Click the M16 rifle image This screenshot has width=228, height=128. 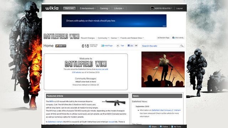click(x=114, y=102)
